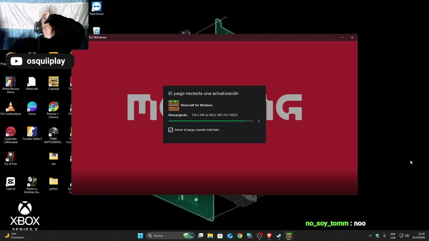Launch Plants vs. Zombies desktop shortcut
429x241 pixels.
[32, 185]
